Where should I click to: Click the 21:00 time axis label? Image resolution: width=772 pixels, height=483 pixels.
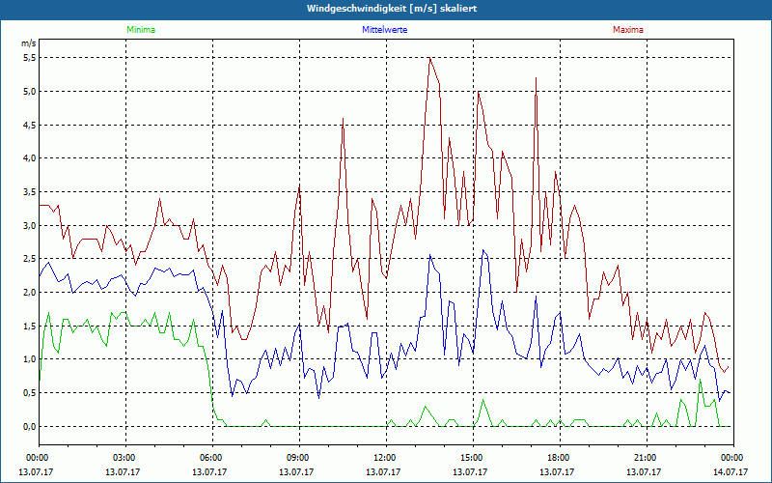point(647,458)
